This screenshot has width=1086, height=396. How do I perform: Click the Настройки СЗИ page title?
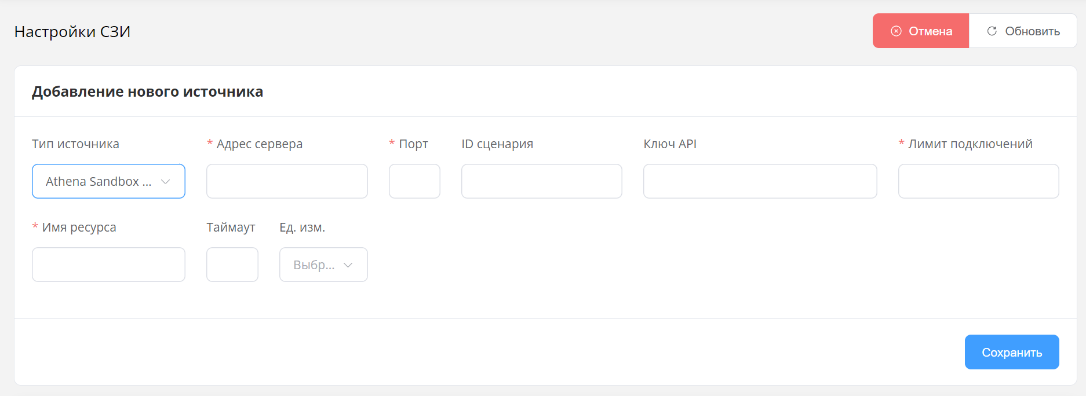(x=72, y=32)
